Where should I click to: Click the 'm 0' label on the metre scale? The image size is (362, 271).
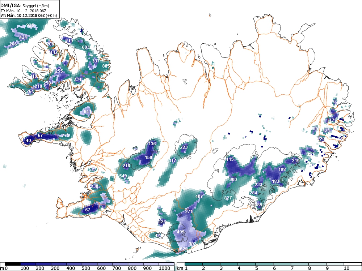click(4, 268)
